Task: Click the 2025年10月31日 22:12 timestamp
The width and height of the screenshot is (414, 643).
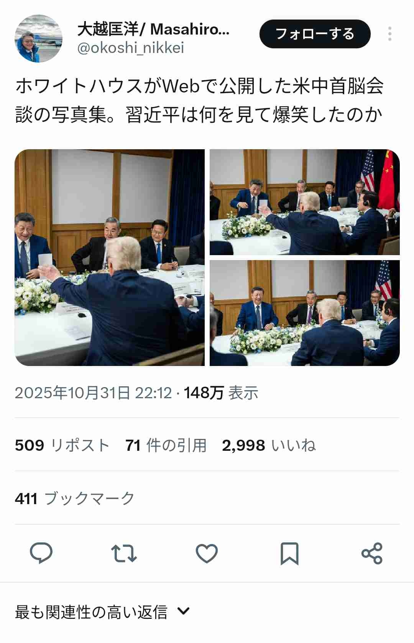Action: [93, 393]
